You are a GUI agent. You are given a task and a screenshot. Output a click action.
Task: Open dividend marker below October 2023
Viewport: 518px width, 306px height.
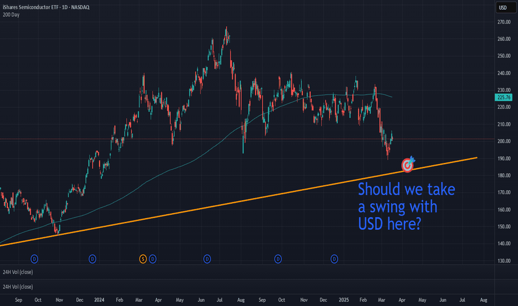[34, 259]
